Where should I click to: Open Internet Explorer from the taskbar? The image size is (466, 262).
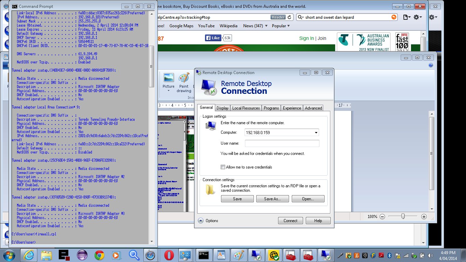coord(29,255)
